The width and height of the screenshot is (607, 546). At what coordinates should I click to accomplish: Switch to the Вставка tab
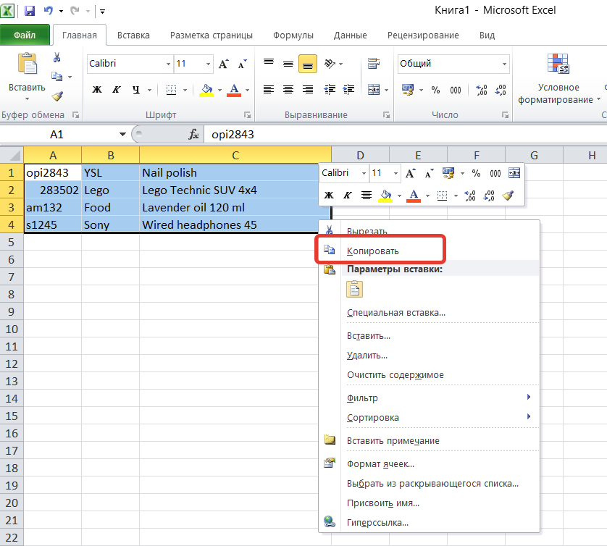click(133, 35)
